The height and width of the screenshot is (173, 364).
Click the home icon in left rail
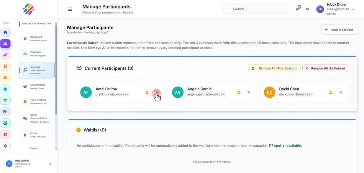[x=5, y=32]
